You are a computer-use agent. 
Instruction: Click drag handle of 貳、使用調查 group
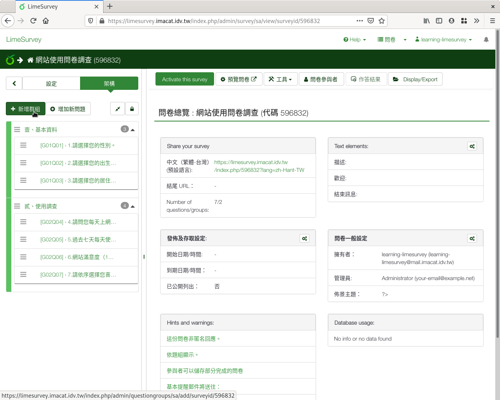click(x=17, y=206)
